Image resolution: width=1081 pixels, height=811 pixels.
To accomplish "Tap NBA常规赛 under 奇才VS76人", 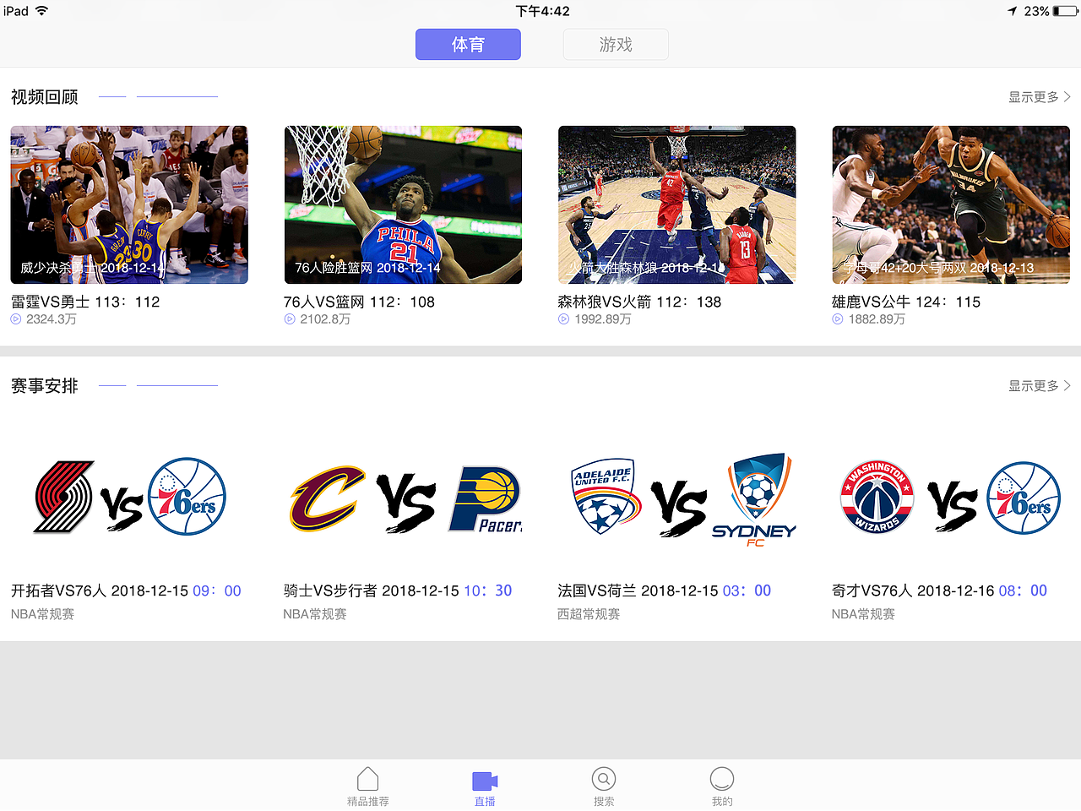I will point(863,614).
